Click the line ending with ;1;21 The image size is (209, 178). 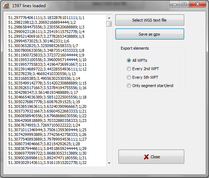coord(47,111)
